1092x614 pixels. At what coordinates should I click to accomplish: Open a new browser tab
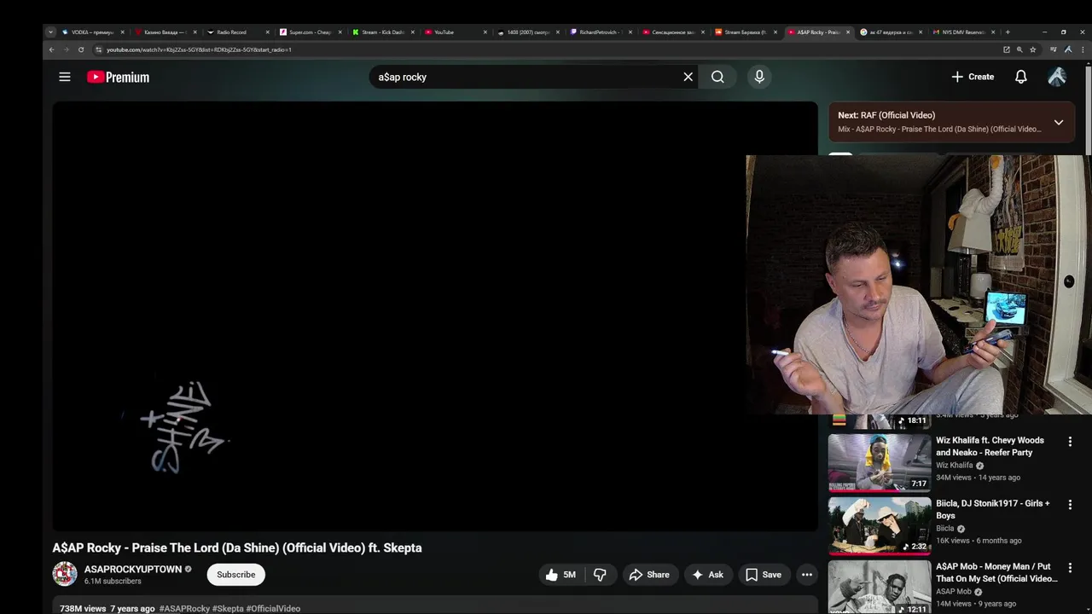[x=1008, y=32]
